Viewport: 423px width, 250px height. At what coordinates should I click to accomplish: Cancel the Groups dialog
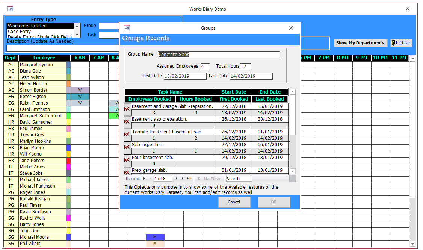[x=234, y=202]
